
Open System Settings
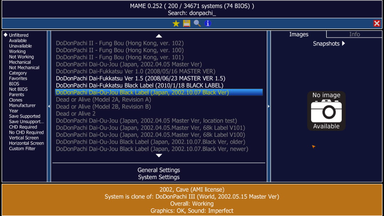159,177
